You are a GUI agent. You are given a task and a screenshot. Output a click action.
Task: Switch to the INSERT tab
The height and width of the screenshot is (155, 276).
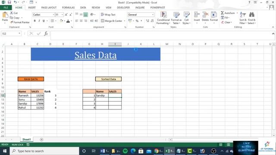[32, 8]
